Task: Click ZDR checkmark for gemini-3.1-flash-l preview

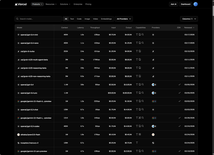Action: pos(179,101)
